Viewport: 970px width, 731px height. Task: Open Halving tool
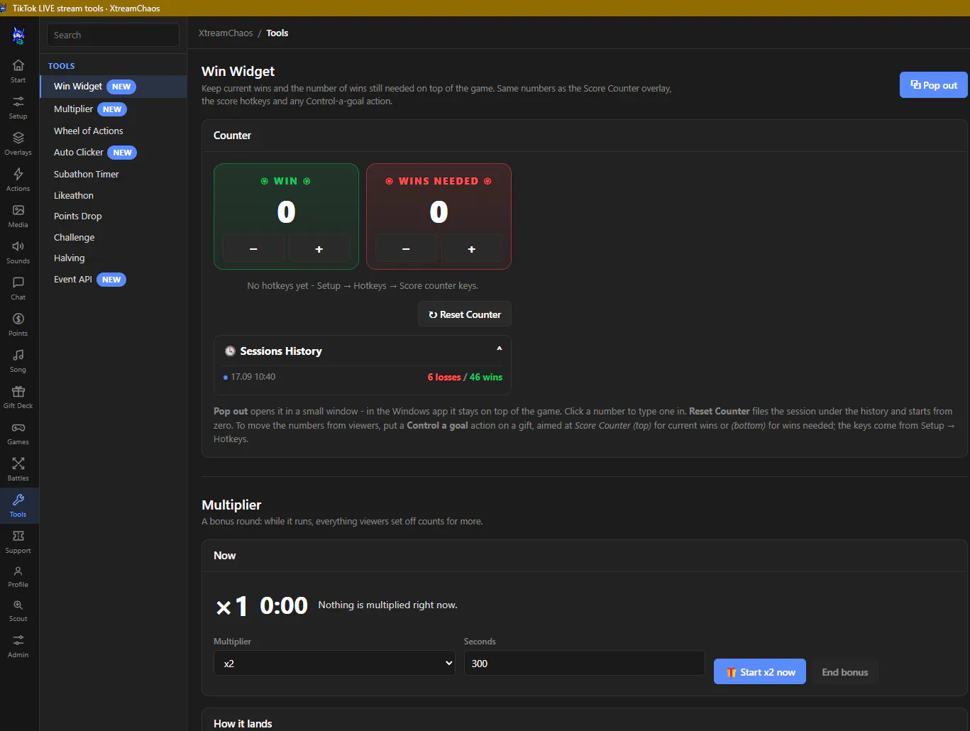[114, 258]
